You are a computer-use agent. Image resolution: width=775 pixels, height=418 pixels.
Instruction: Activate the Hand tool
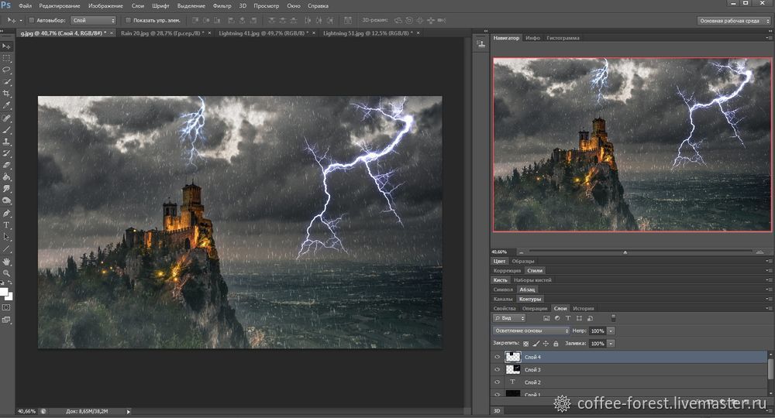coord(7,261)
